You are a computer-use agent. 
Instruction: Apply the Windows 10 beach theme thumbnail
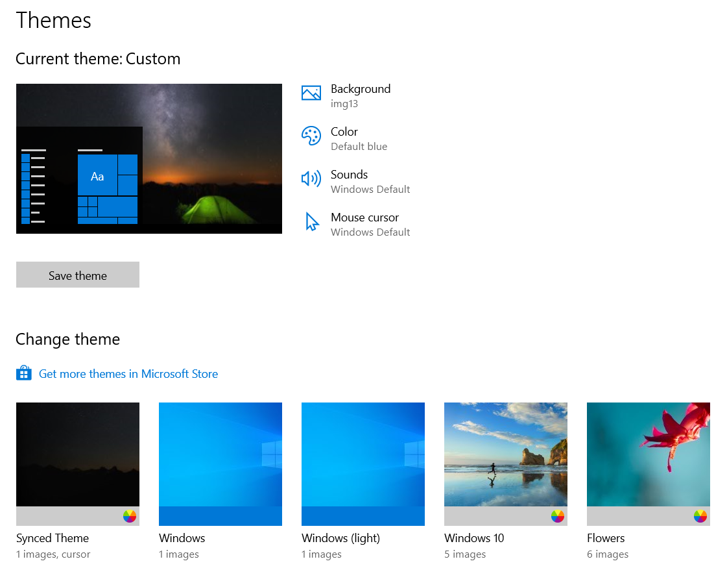(x=506, y=464)
